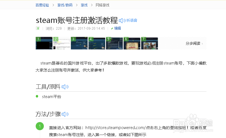
Task: Click the 更新：2017-09-20 14:45 timestamp
Action: 86,28
